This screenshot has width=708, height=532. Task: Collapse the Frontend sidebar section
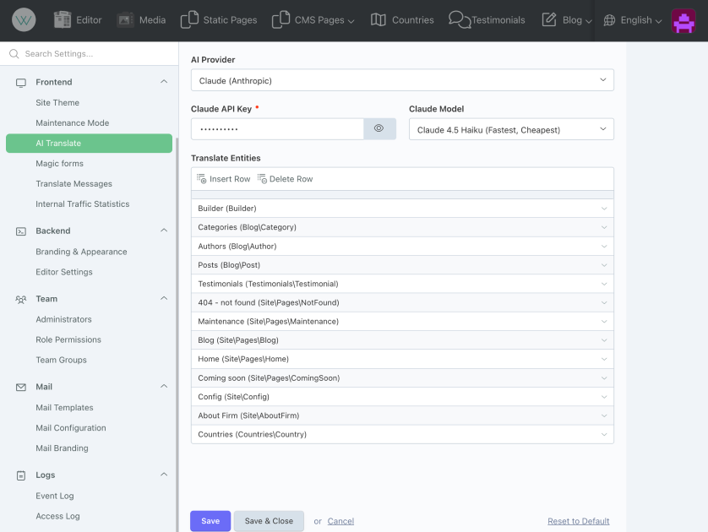[164, 82]
